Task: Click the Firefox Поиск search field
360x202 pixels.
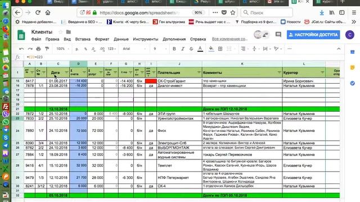Action: [267, 12]
